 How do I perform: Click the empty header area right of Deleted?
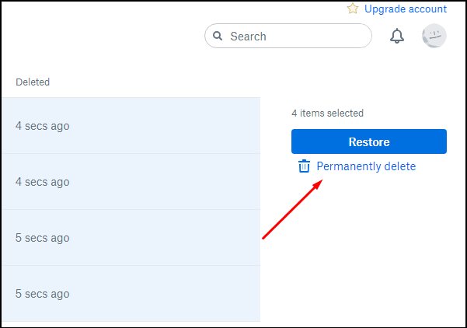pos(155,82)
